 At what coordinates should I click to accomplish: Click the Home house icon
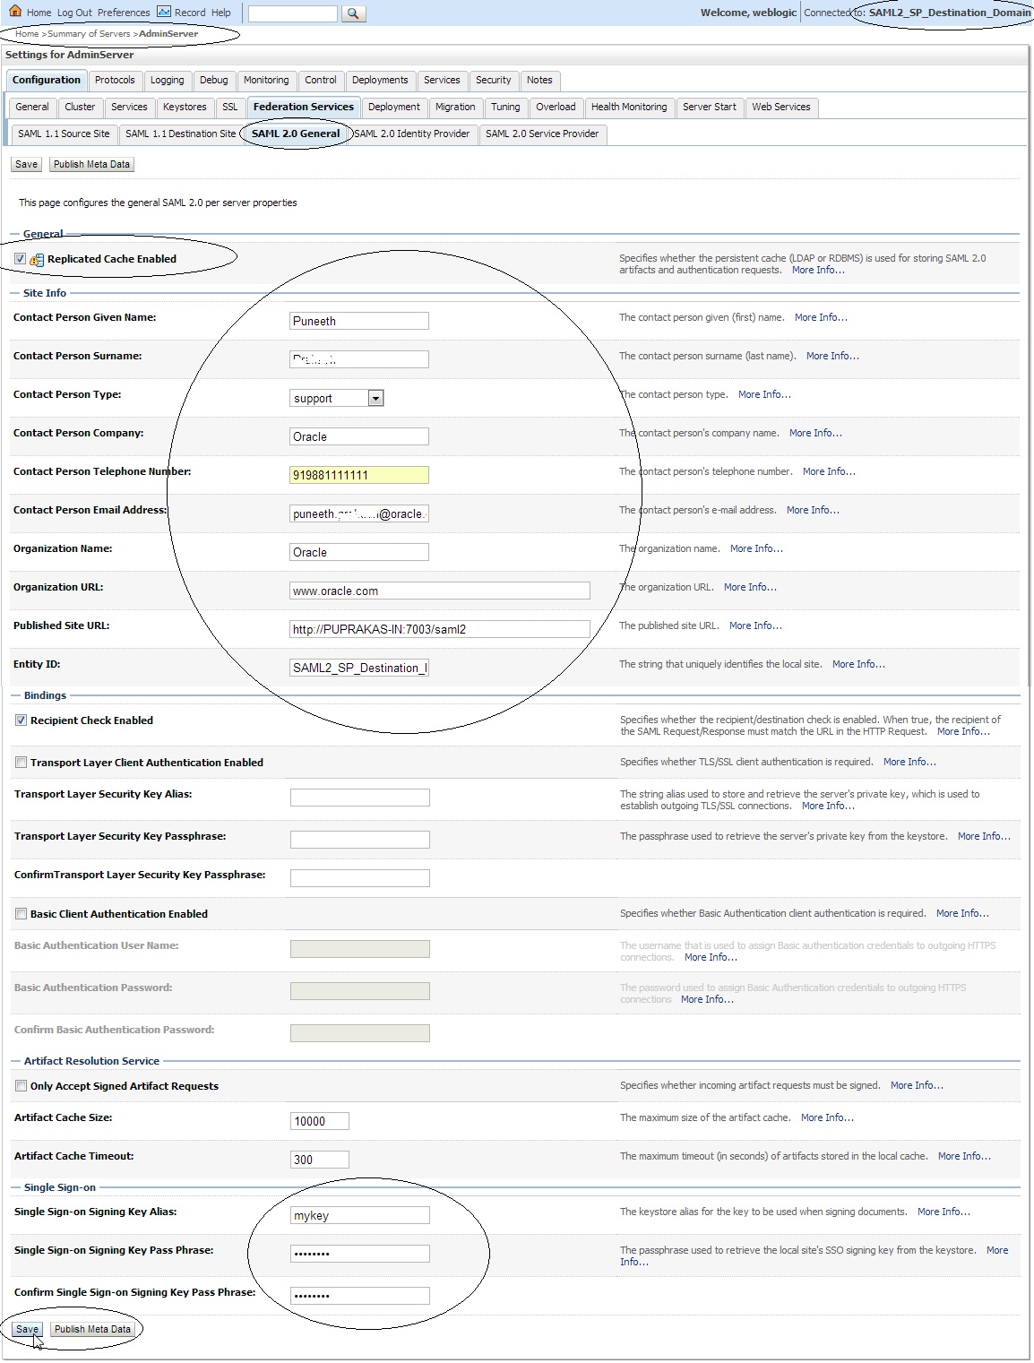[15, 12]
